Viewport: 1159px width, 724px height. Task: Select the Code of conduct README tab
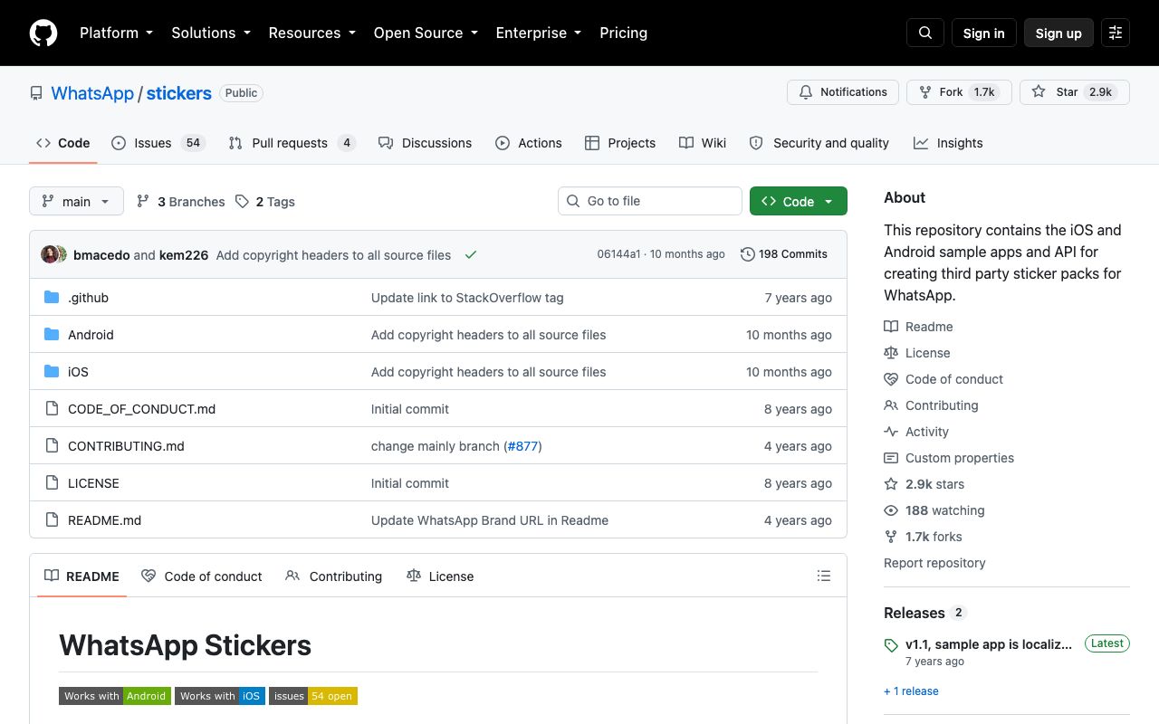coord(202,576)
